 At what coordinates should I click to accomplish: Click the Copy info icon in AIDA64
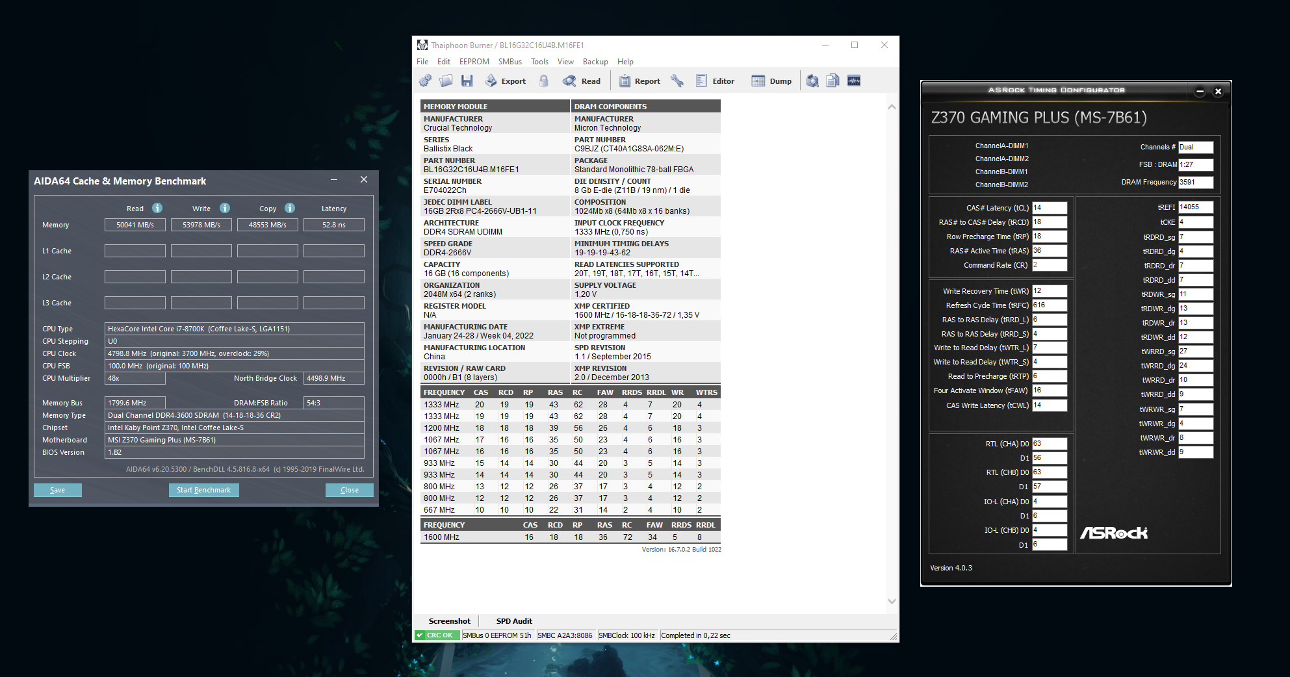tap(290, 208)
